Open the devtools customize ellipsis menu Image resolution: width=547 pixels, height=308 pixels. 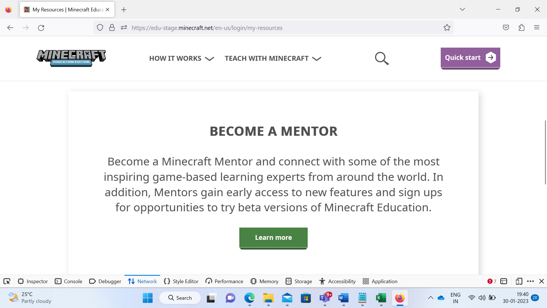tap(530, 281)
